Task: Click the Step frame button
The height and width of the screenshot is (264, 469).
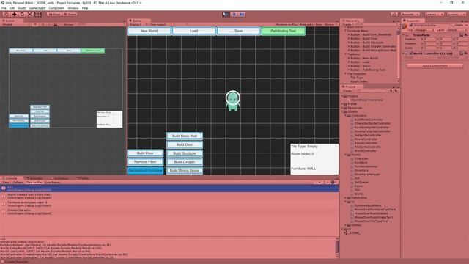Action: pyautogui.click(x=242, y=15)
